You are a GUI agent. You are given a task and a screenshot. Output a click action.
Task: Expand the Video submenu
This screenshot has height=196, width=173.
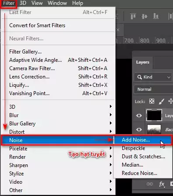click(x=58, y=182)
